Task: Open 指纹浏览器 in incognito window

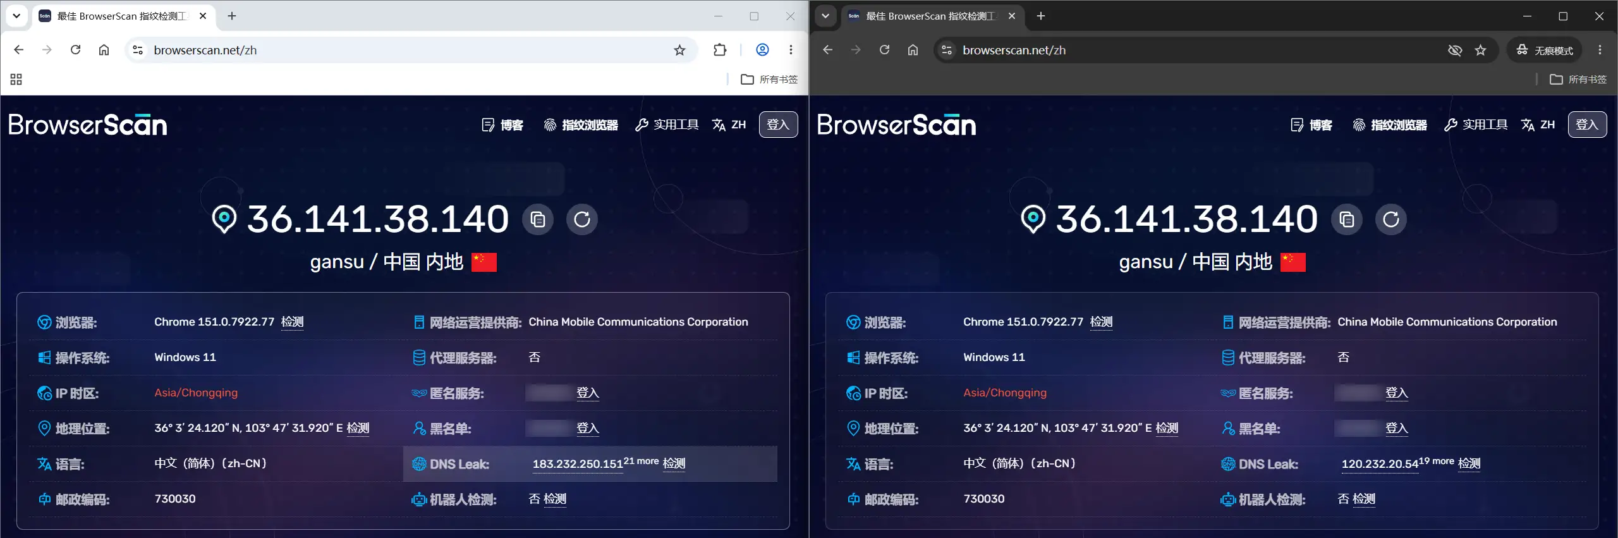Action: (1390, 125)
